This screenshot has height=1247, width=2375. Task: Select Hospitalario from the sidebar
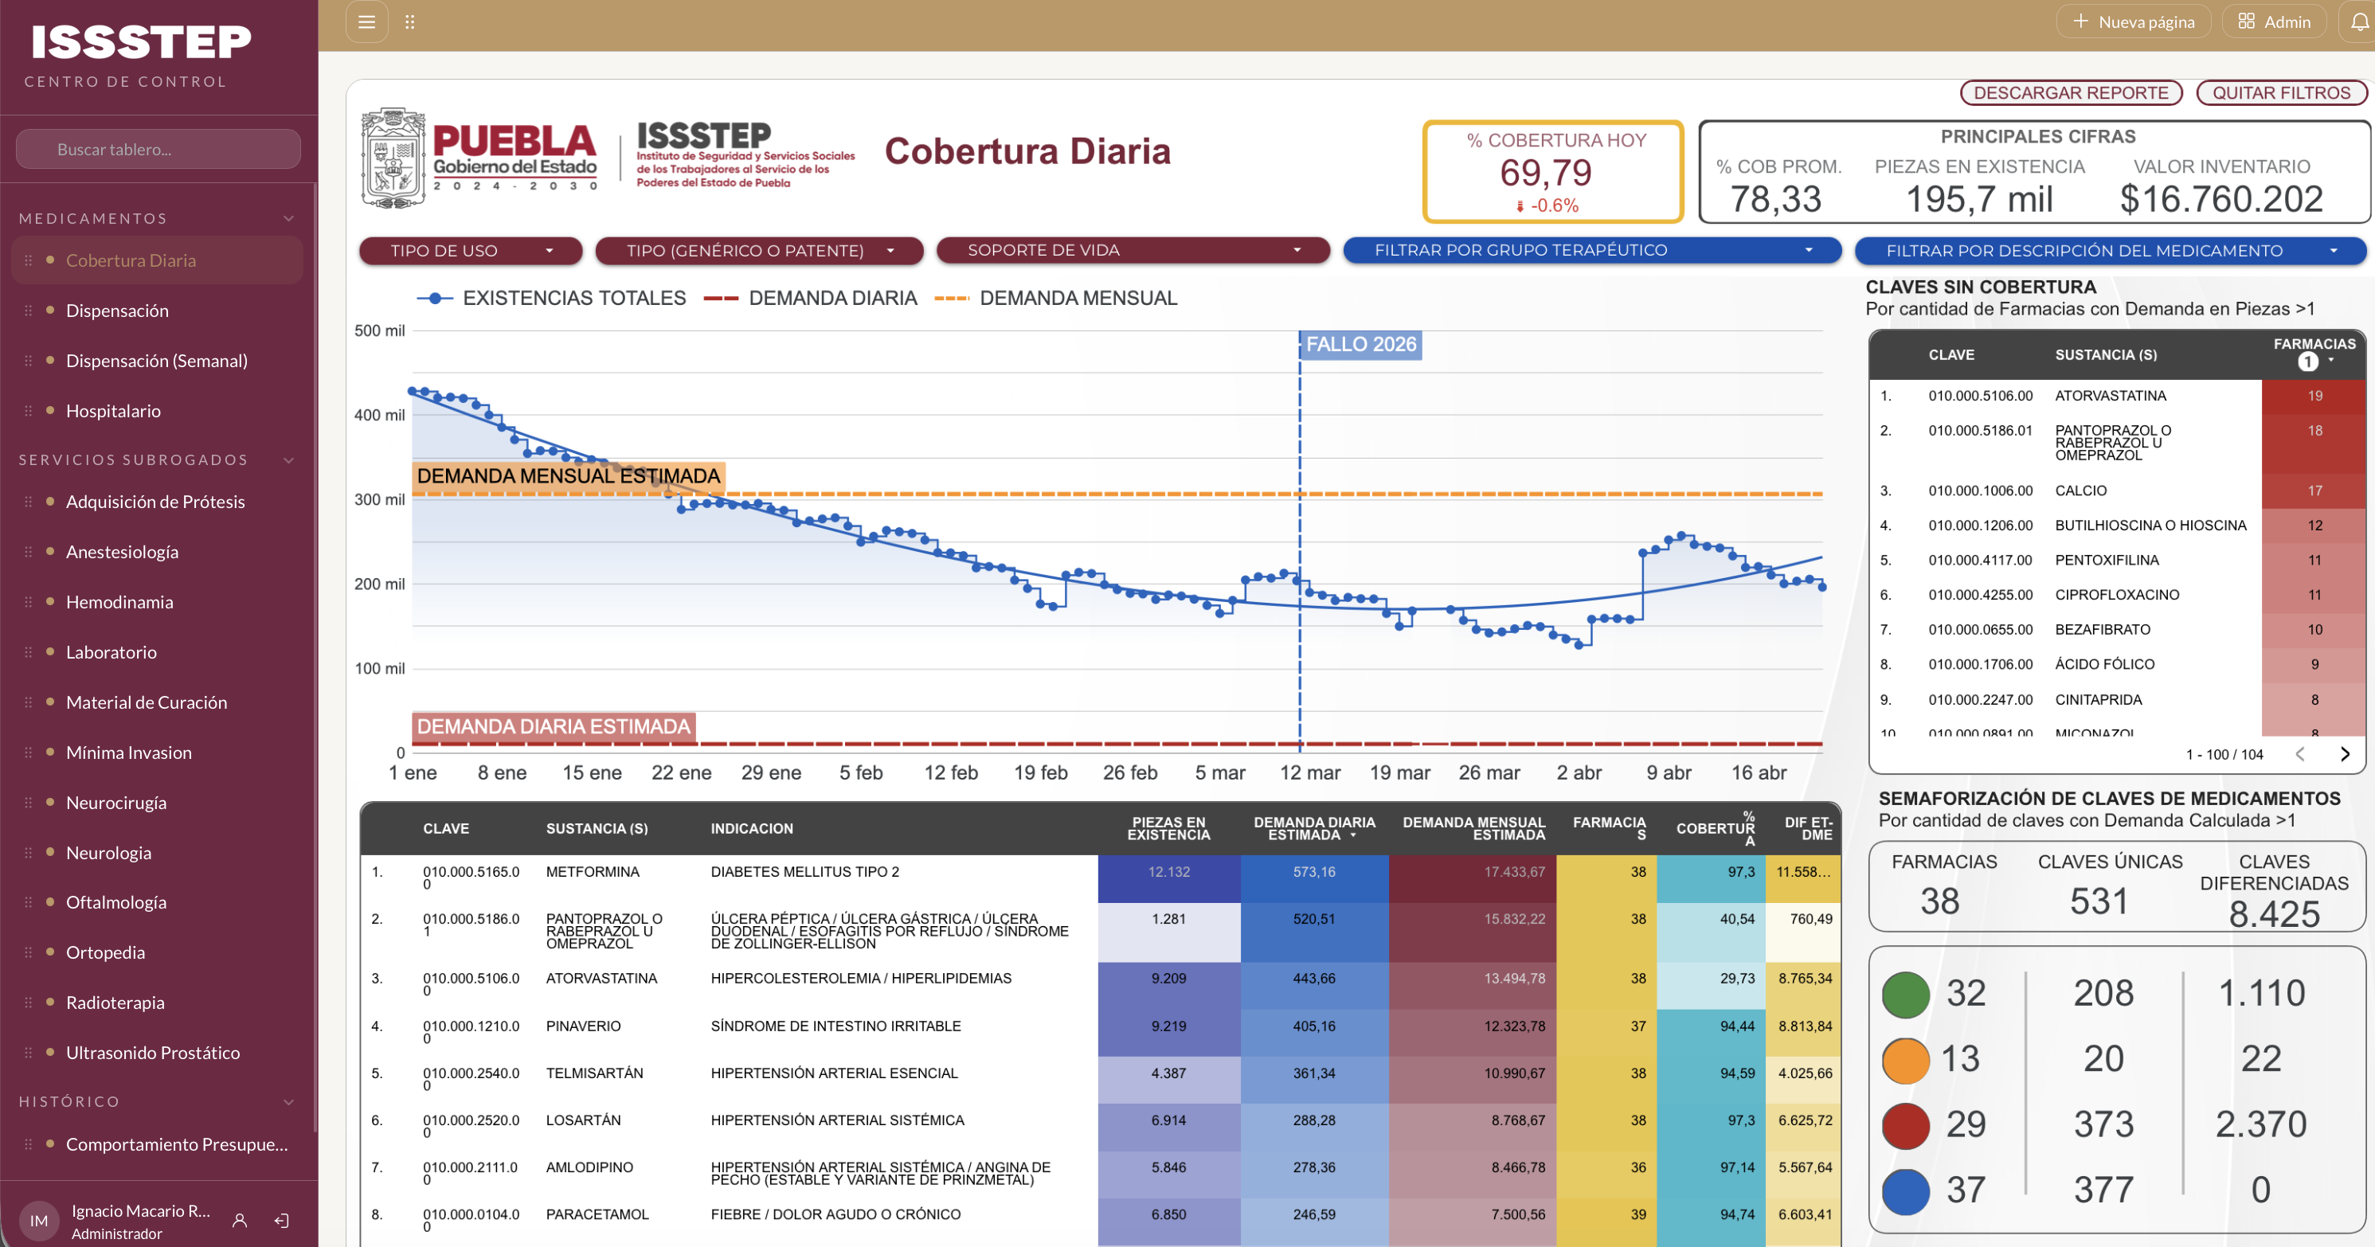[x=113, y=411]
